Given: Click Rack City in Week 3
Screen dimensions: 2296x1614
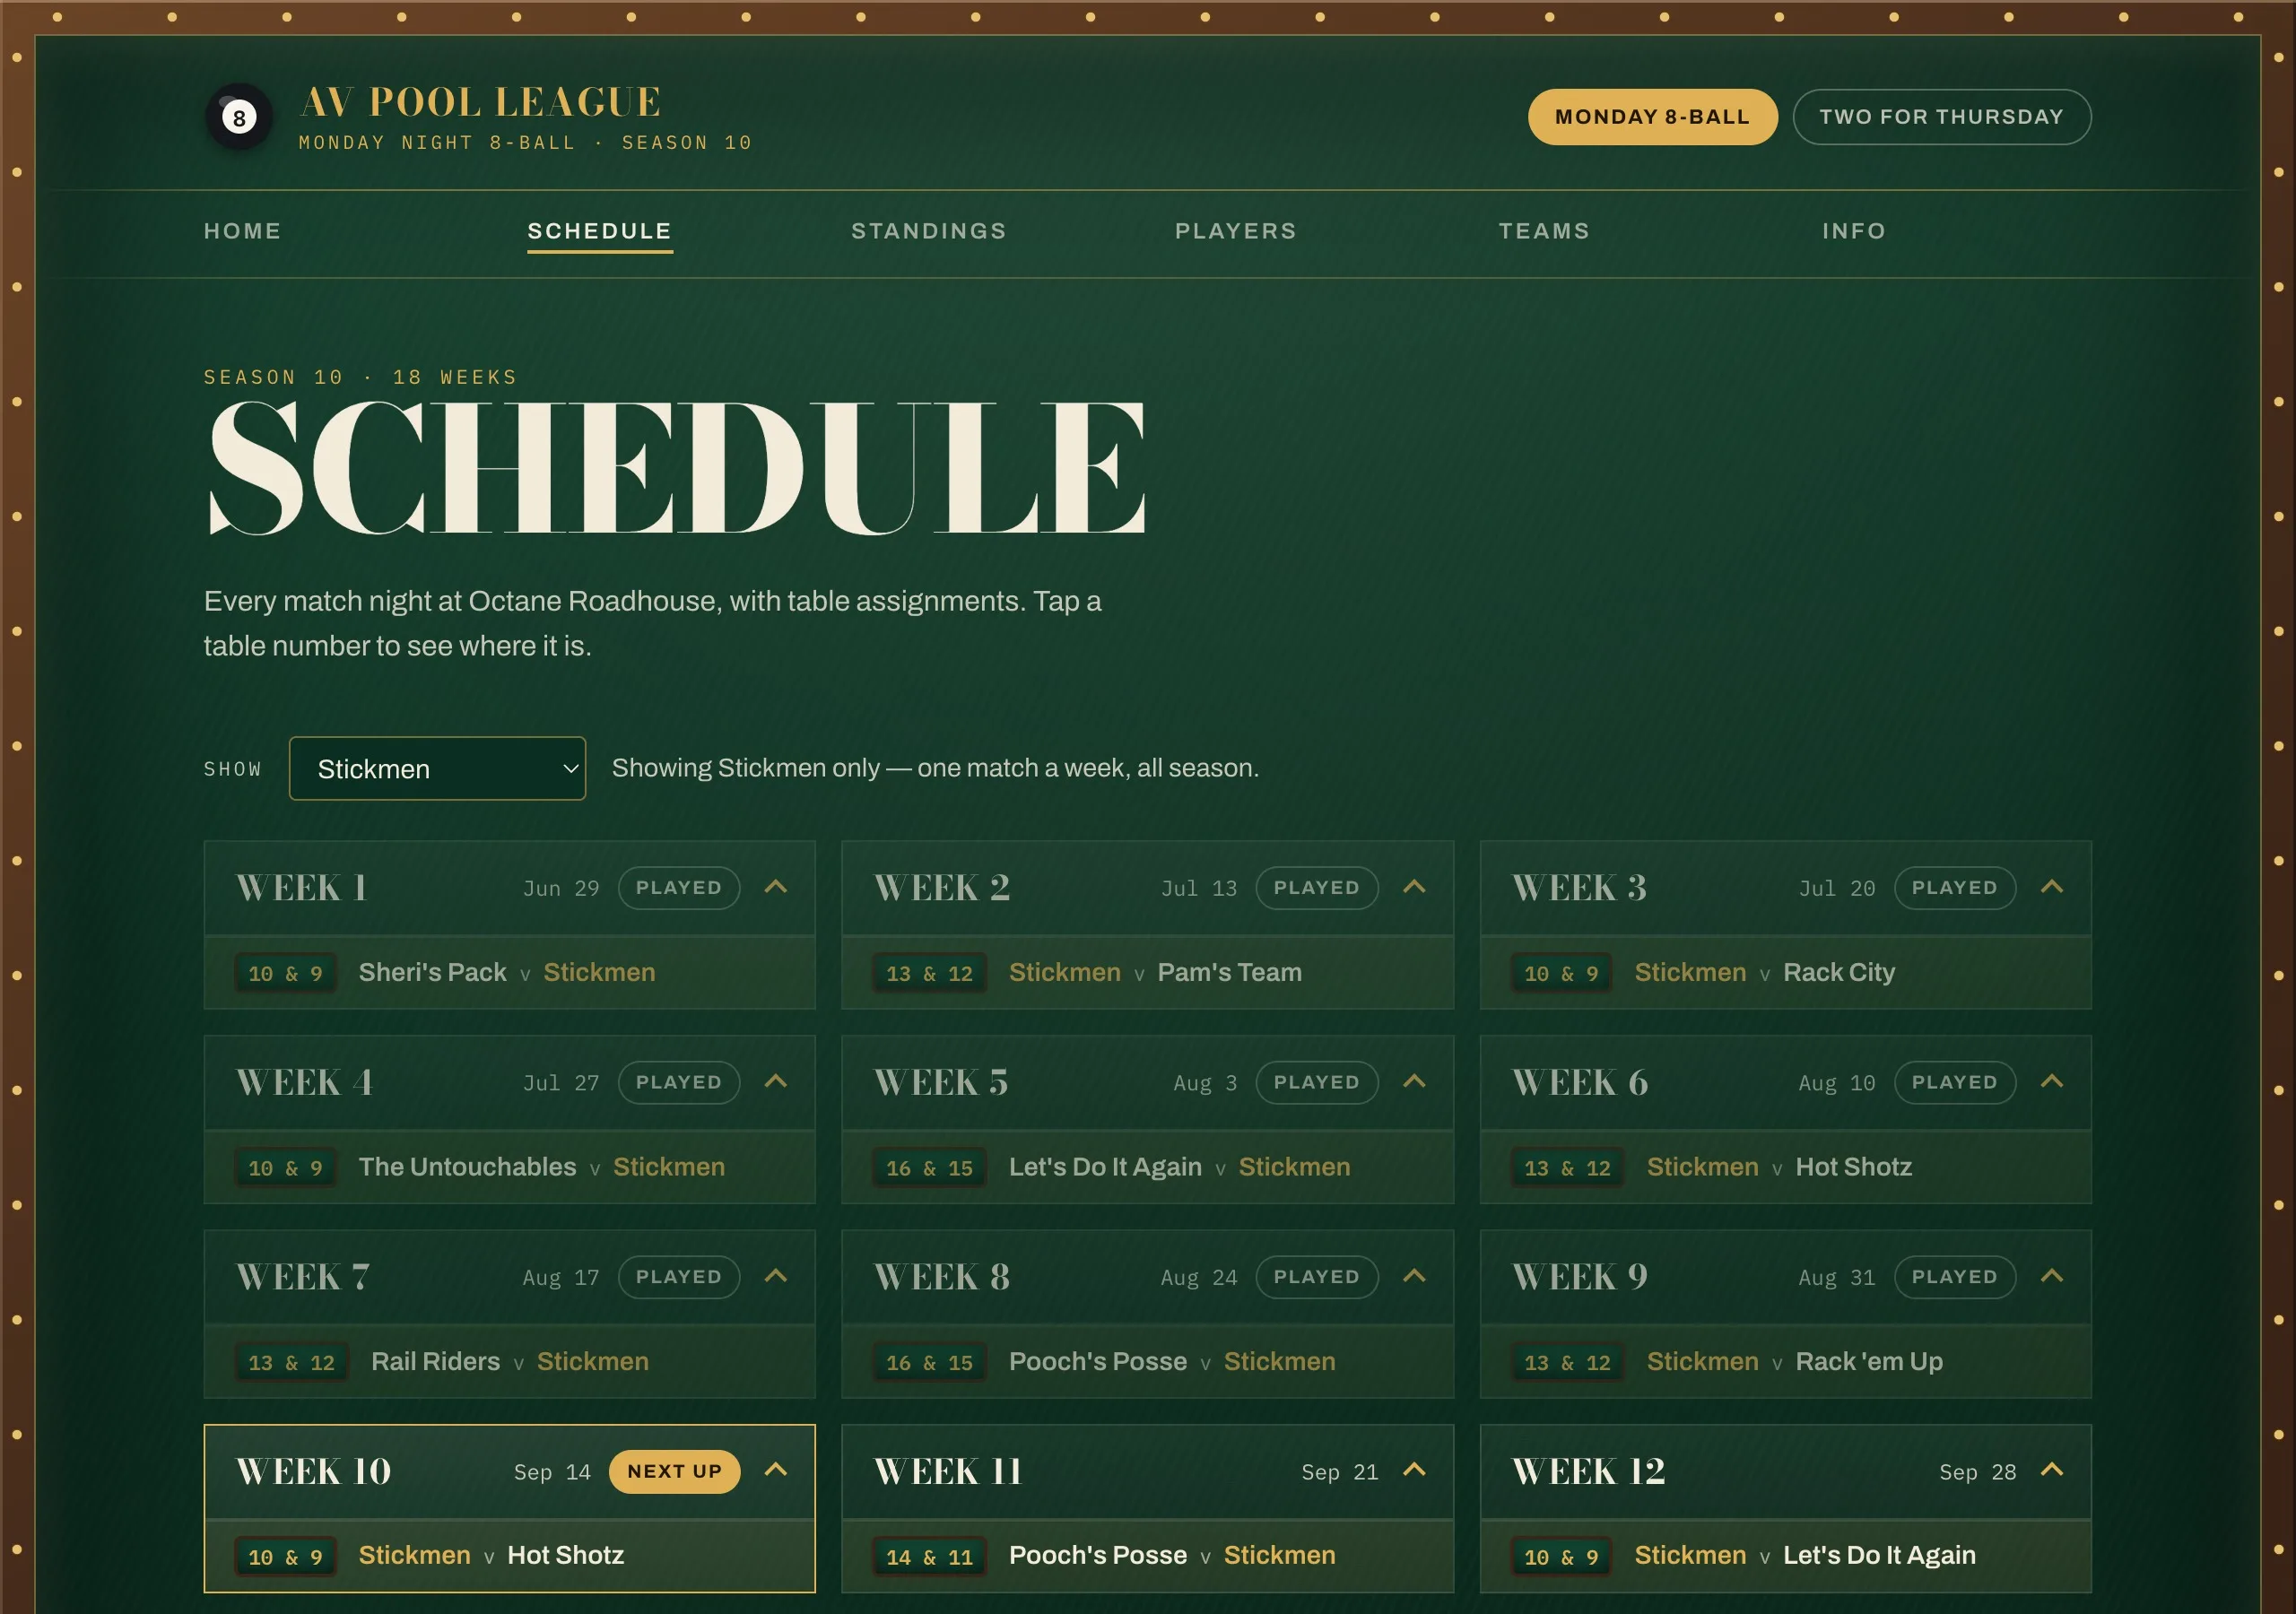Looking at the screenshot, I should click(1839, 972).
